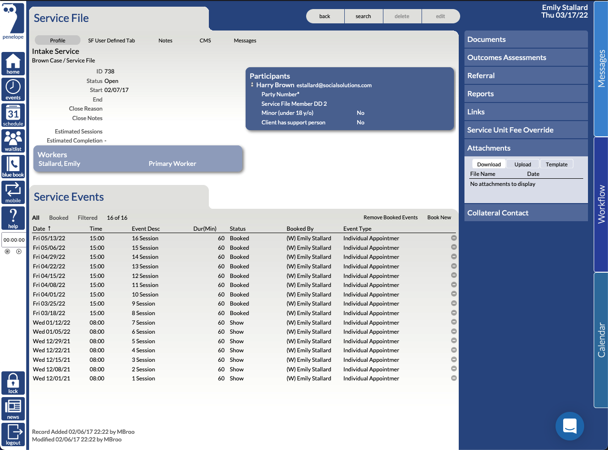Show All service events filter
This screenshot has width=608, height=450.
point(36,218)
